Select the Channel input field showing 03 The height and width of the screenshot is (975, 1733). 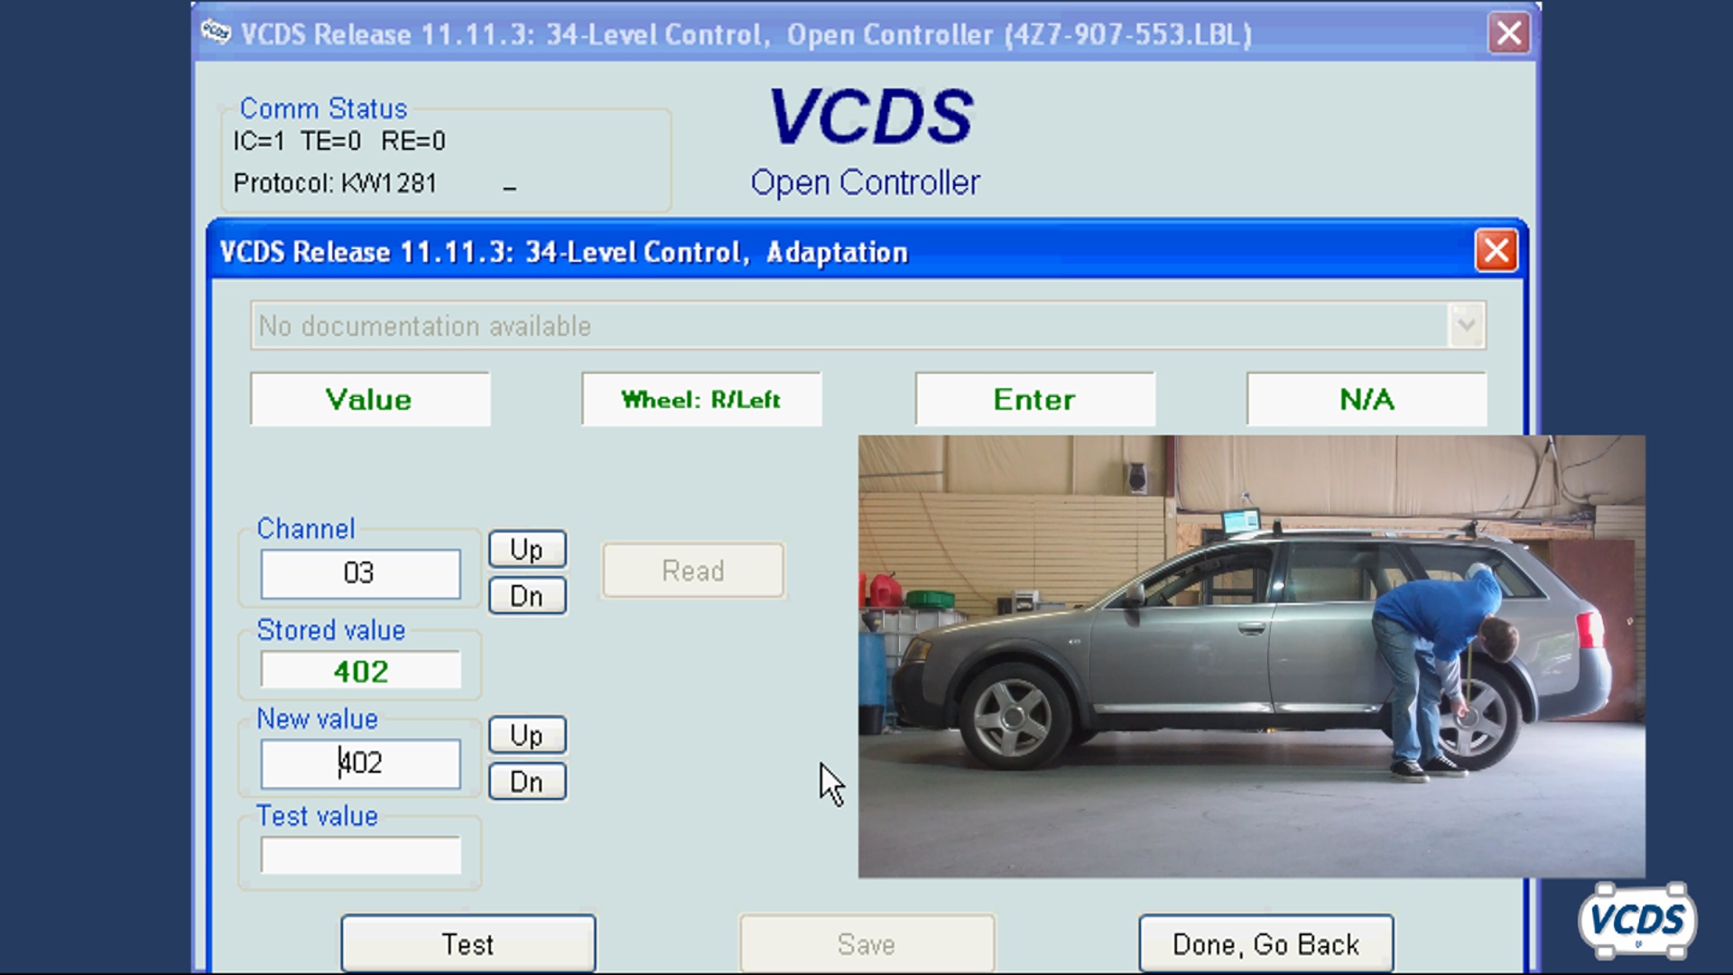pyautogui.click(x=359, y=574)
